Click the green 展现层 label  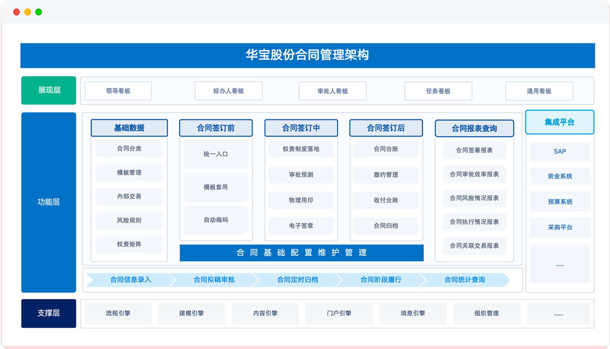point(49,90)
